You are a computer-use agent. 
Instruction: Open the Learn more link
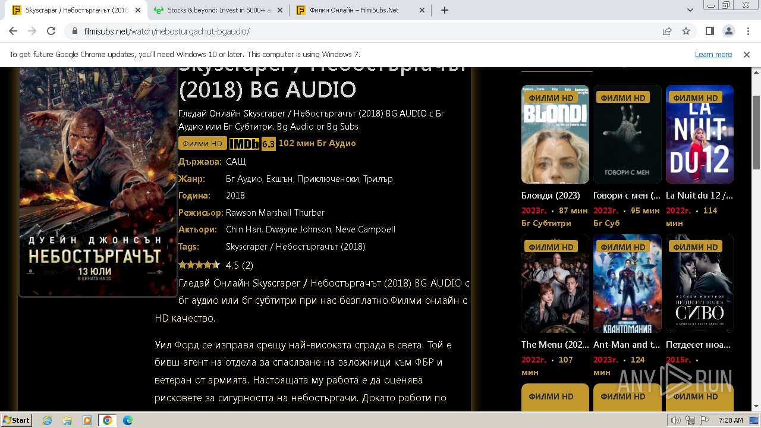[713, 54]
